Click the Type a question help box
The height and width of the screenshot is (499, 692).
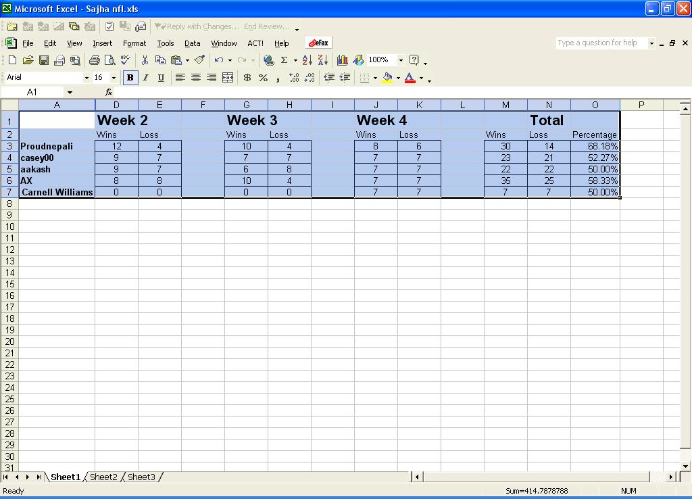pos(601,43)
